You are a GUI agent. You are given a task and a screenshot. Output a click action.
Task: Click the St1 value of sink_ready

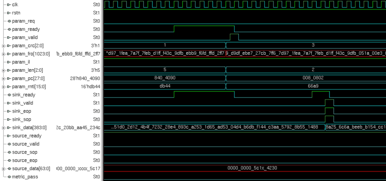coord(96,95)
